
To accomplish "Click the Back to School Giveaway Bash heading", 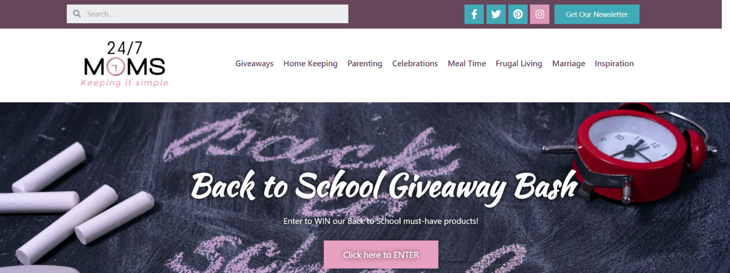I will (x=384, y=187).
